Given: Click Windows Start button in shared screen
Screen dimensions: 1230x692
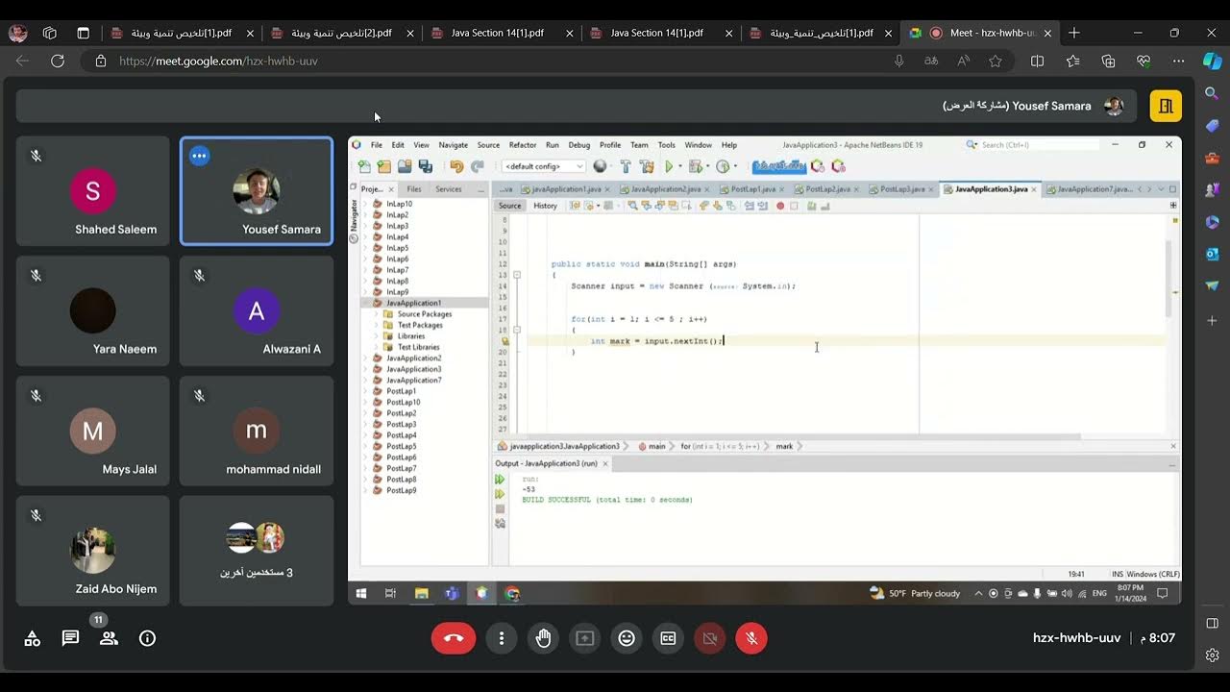Looking at the screenshot, I should (x=361, y=593).
